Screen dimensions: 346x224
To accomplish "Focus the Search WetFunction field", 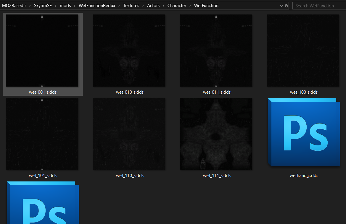I will [319, 6].
